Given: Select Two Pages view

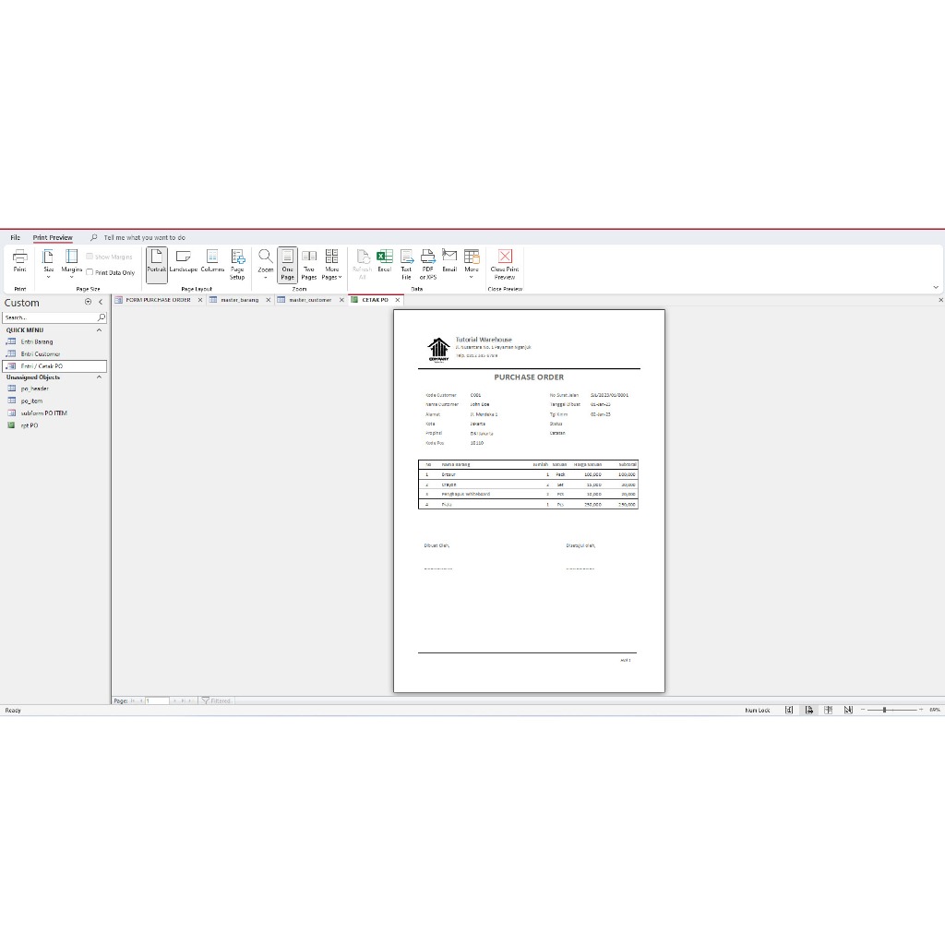Looking at the screenshot, I should coord(308,265).
